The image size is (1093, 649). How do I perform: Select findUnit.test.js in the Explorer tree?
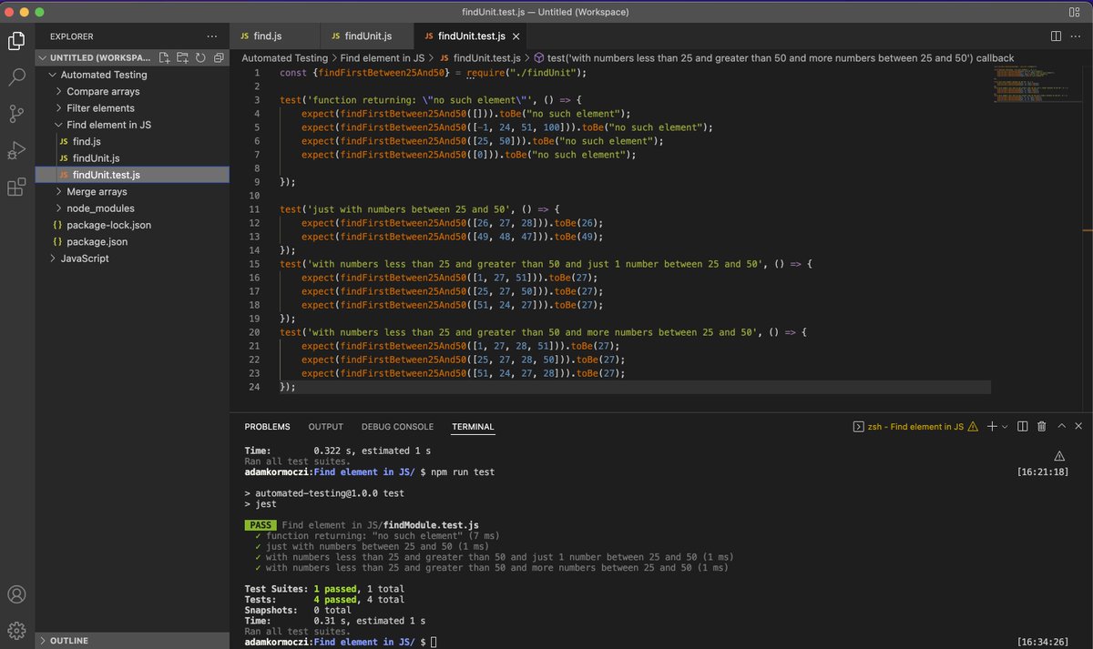click(132, 175)
